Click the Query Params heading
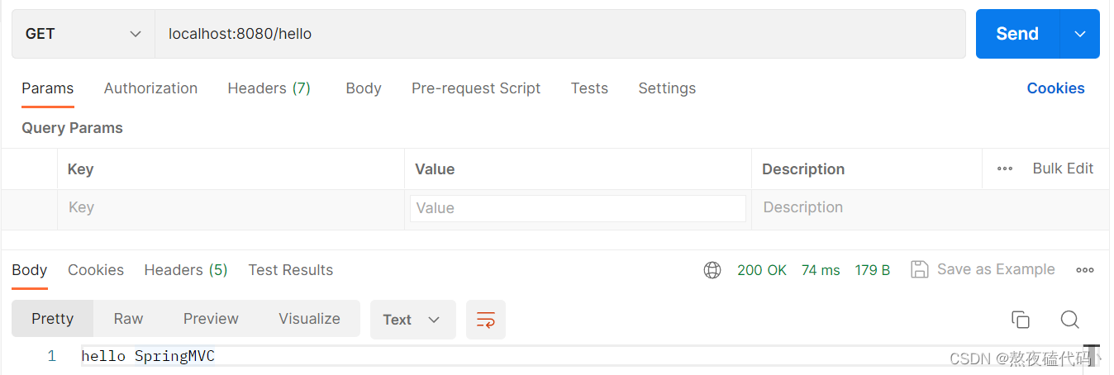 (x=72, y=128)
